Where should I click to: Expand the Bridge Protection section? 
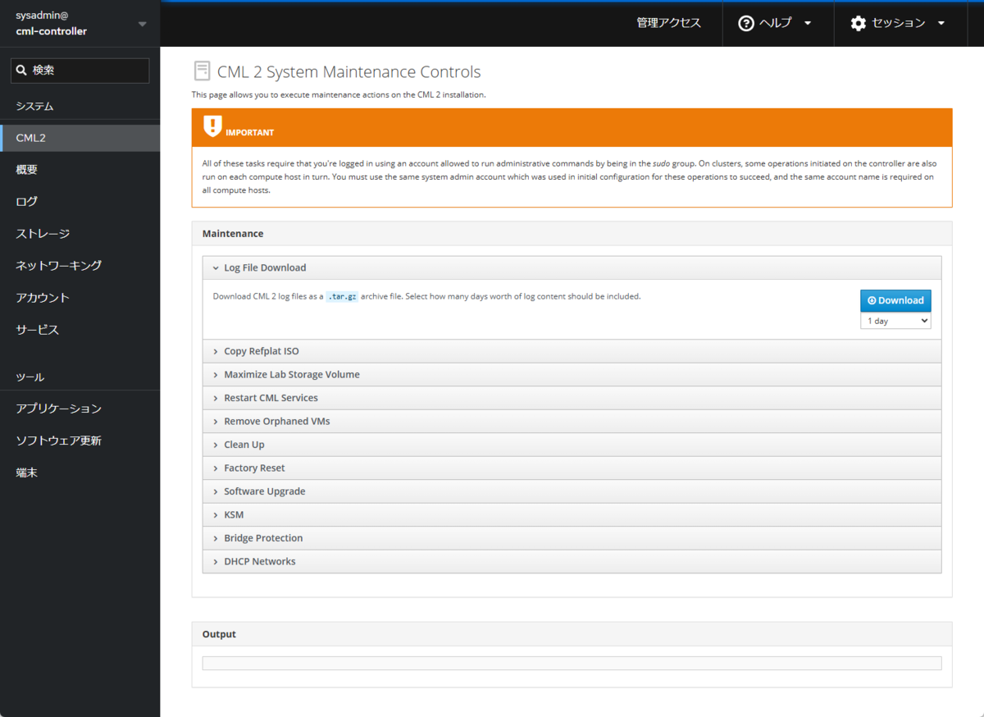pos(572,538)
